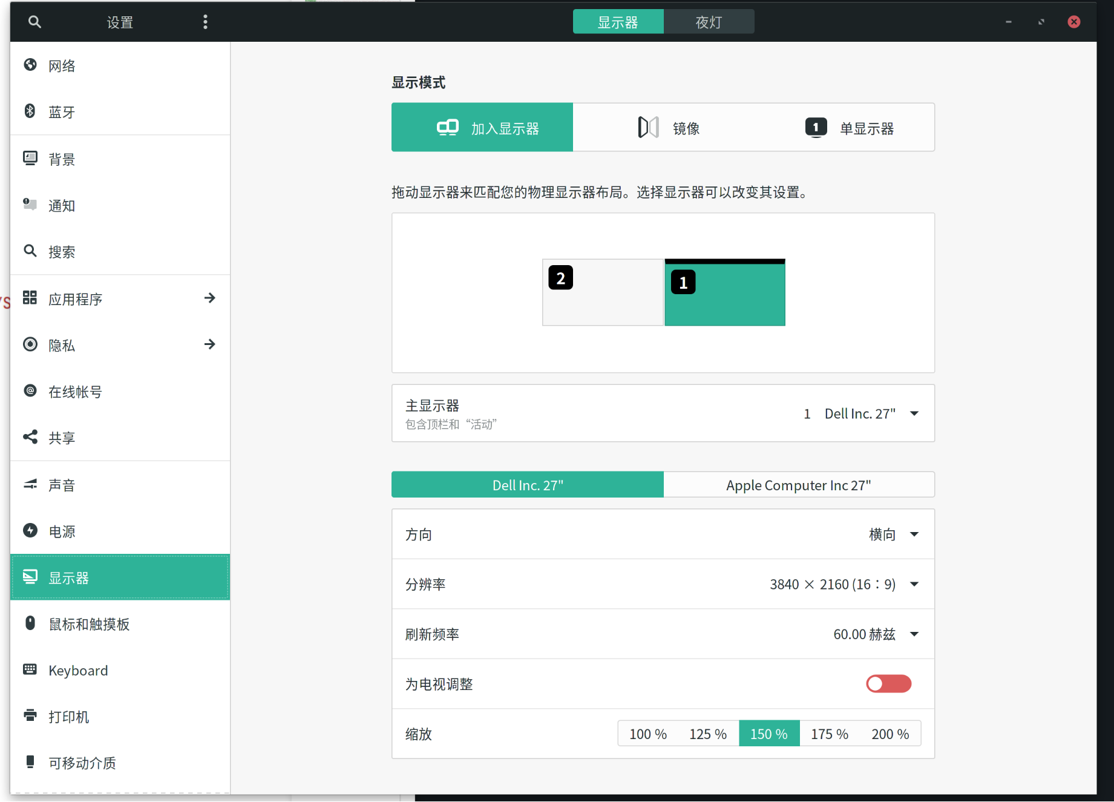
Task: Select the Apple Computer Inc 27" tab
Action: click(799, 484)
